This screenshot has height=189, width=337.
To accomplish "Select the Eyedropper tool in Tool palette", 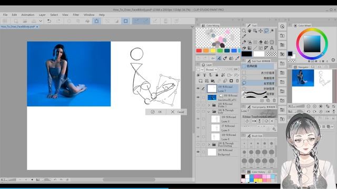I will pyautogui.click(x=244, y=36).
